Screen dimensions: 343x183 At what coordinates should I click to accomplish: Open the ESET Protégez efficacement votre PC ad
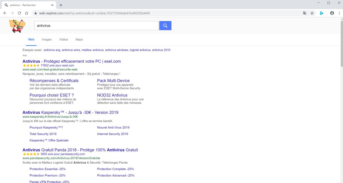72,61
